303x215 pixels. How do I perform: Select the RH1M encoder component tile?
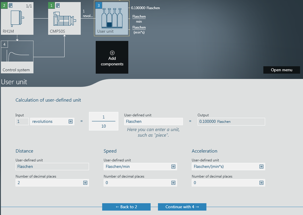[17, 19]
